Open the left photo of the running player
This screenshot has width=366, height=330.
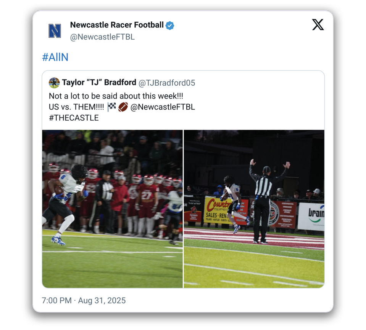tap(112, 209)
